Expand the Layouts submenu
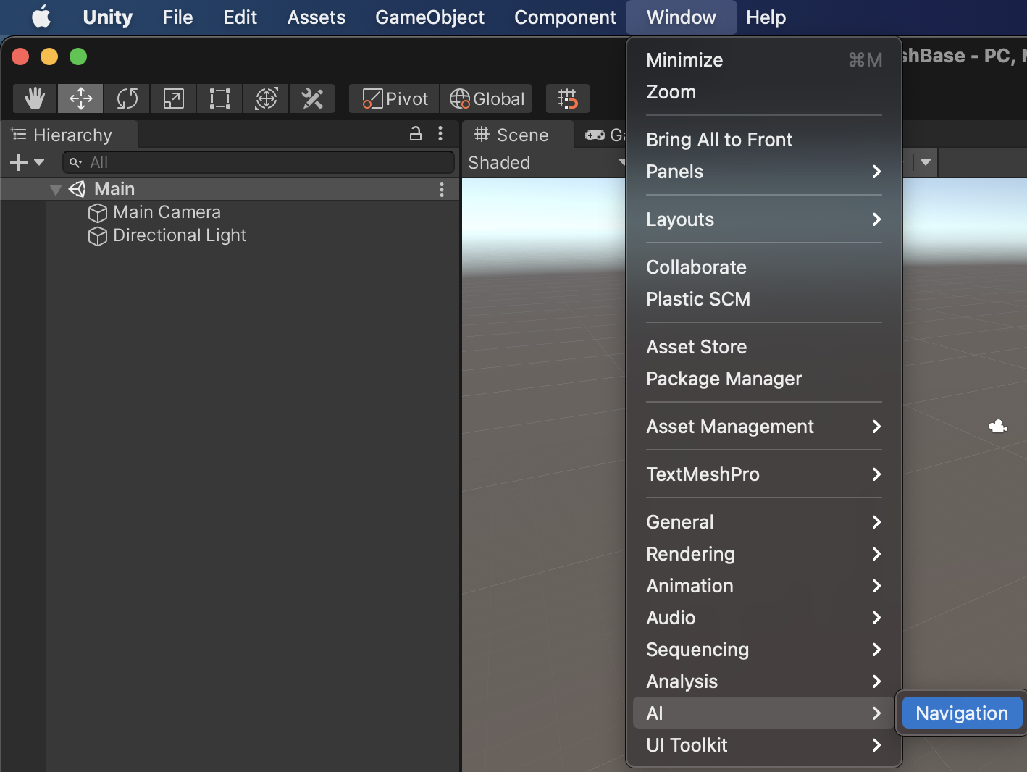1027x772 pixels. 764,219
